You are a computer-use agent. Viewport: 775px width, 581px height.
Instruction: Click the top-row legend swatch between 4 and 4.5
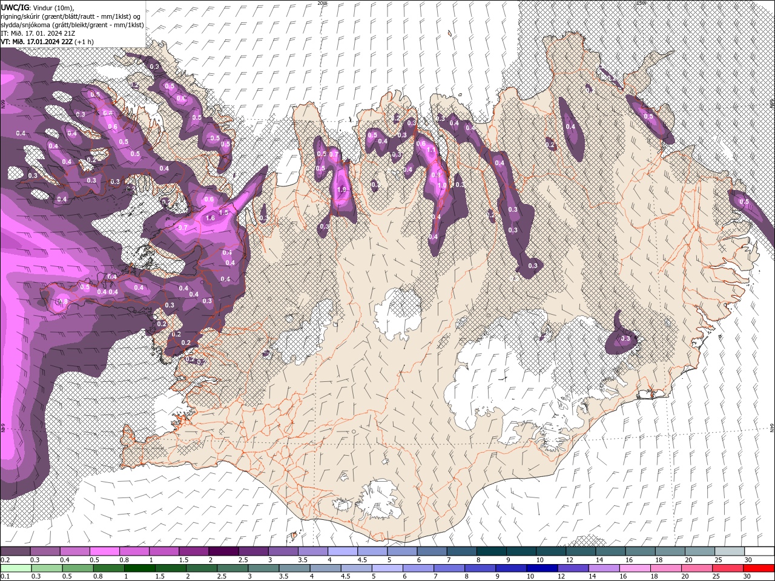pos(342,551)
